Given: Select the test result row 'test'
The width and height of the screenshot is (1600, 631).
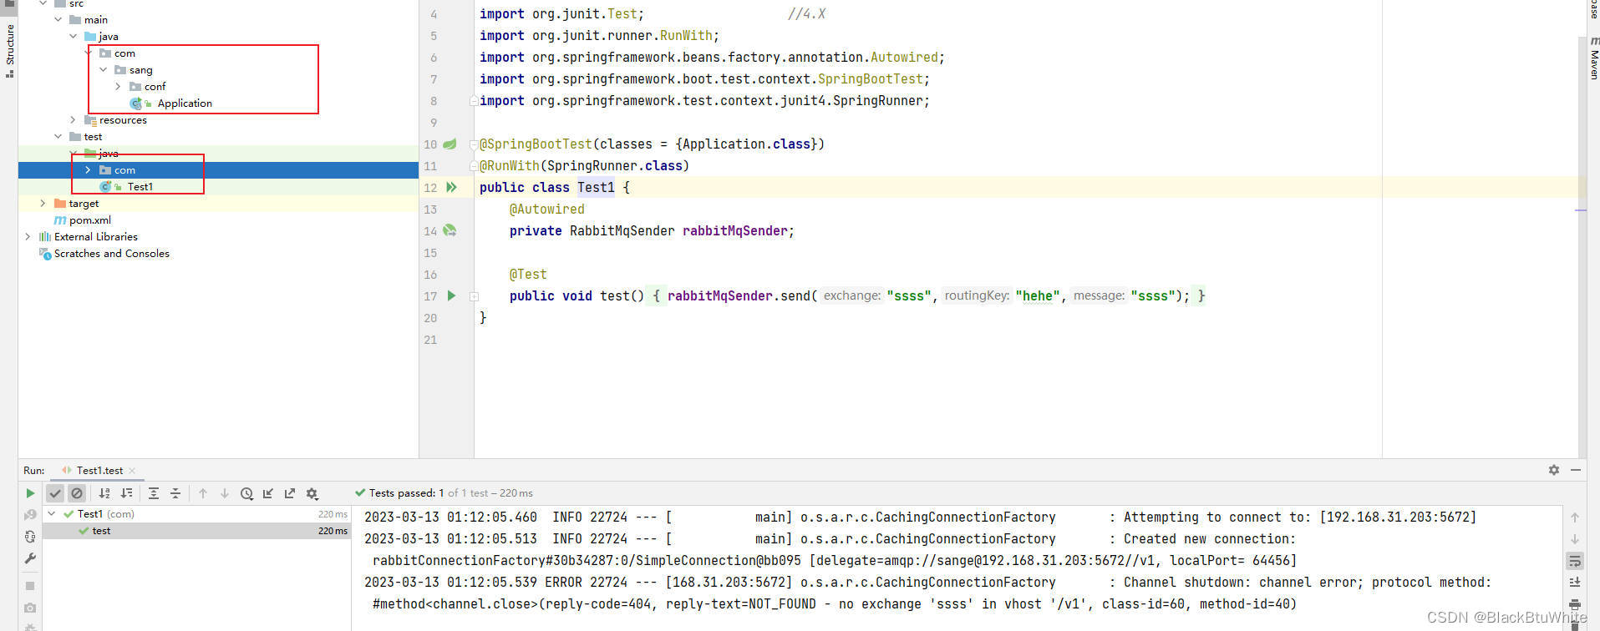Looking at the screenshot, I should click(197, 531).
